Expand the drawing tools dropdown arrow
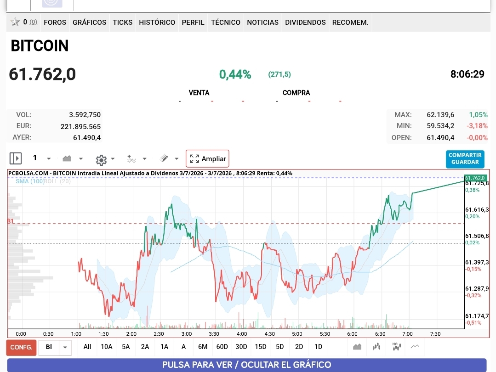The image size is (496, 372). (177, 158)
